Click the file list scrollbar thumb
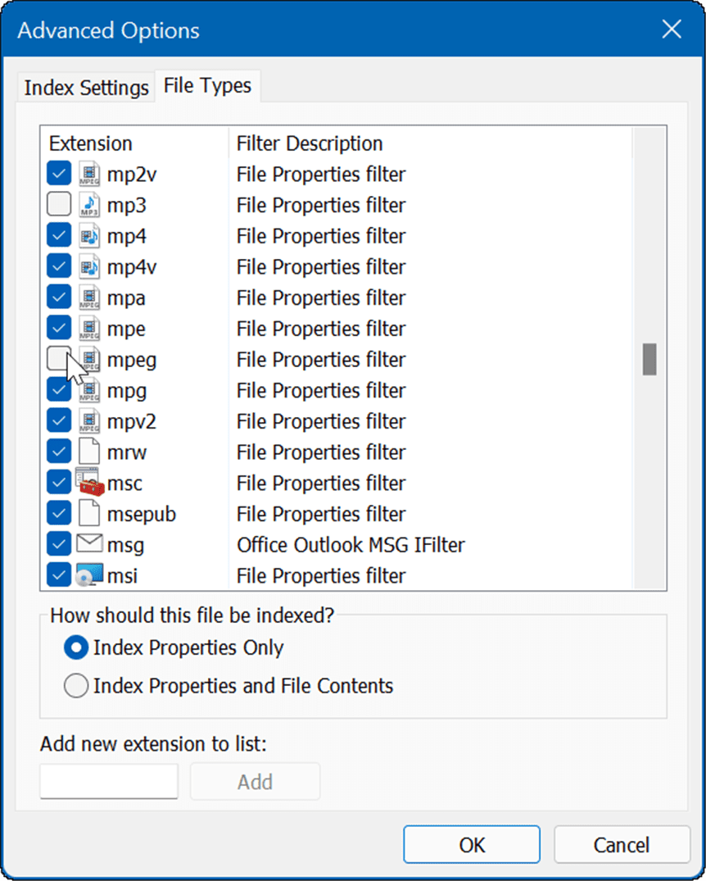The image size is (706, 881). 649,359
